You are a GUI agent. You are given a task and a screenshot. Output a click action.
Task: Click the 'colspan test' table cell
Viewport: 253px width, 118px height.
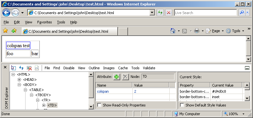coord(18,46)
